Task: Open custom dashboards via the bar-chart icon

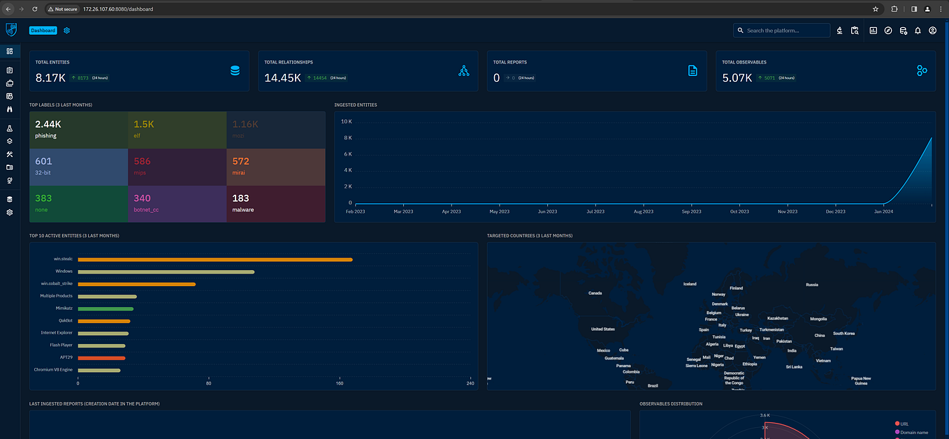Action: point(873,31)
